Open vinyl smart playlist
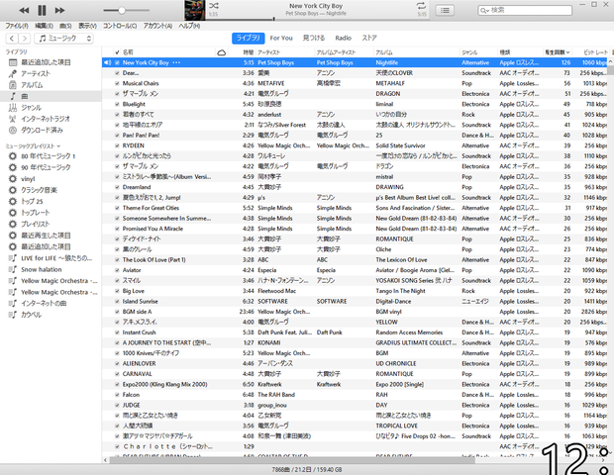The height and width of the screenshot is (475, 614). point(28,179)
